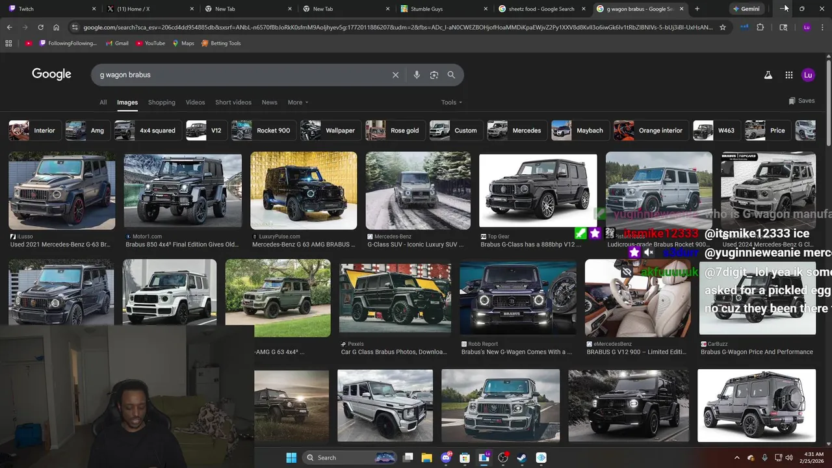The image size is (832, 468).
Task: Open the Motor1.com Brabus 850 4x4² image
Action: [x=183, y=190]
